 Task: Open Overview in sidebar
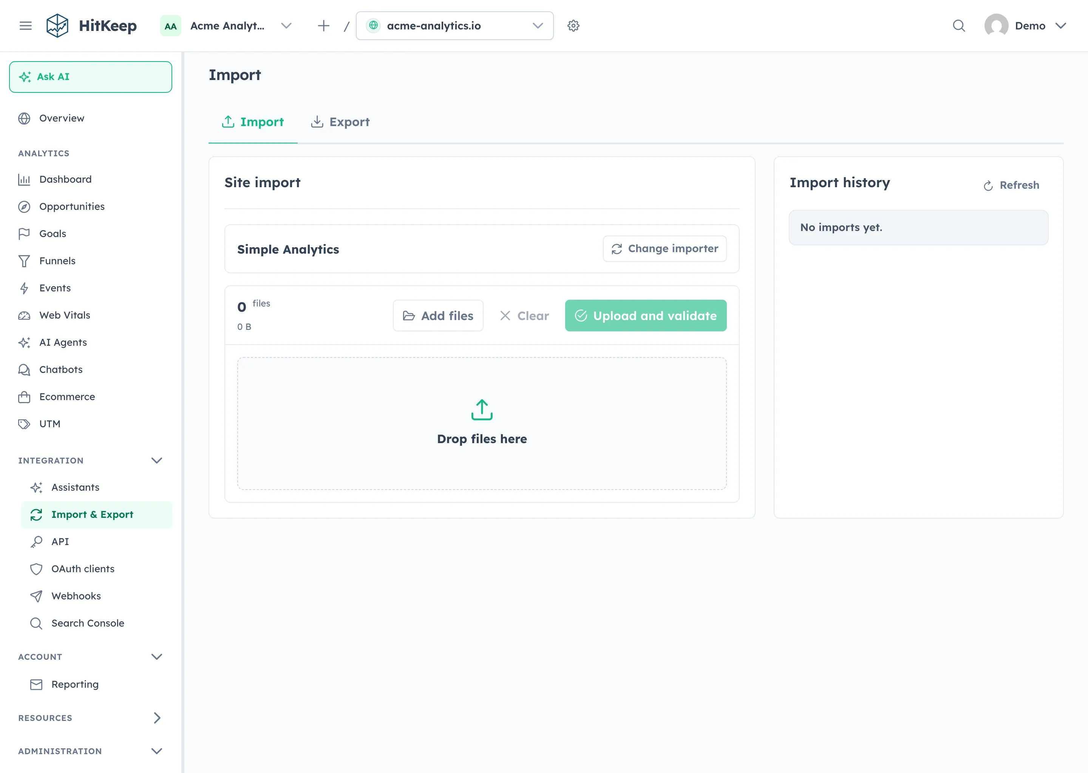(91, 118)
